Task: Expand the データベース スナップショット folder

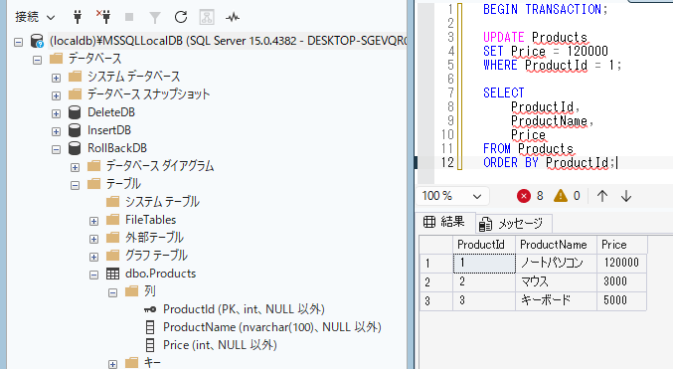Action: coord(57,95)
